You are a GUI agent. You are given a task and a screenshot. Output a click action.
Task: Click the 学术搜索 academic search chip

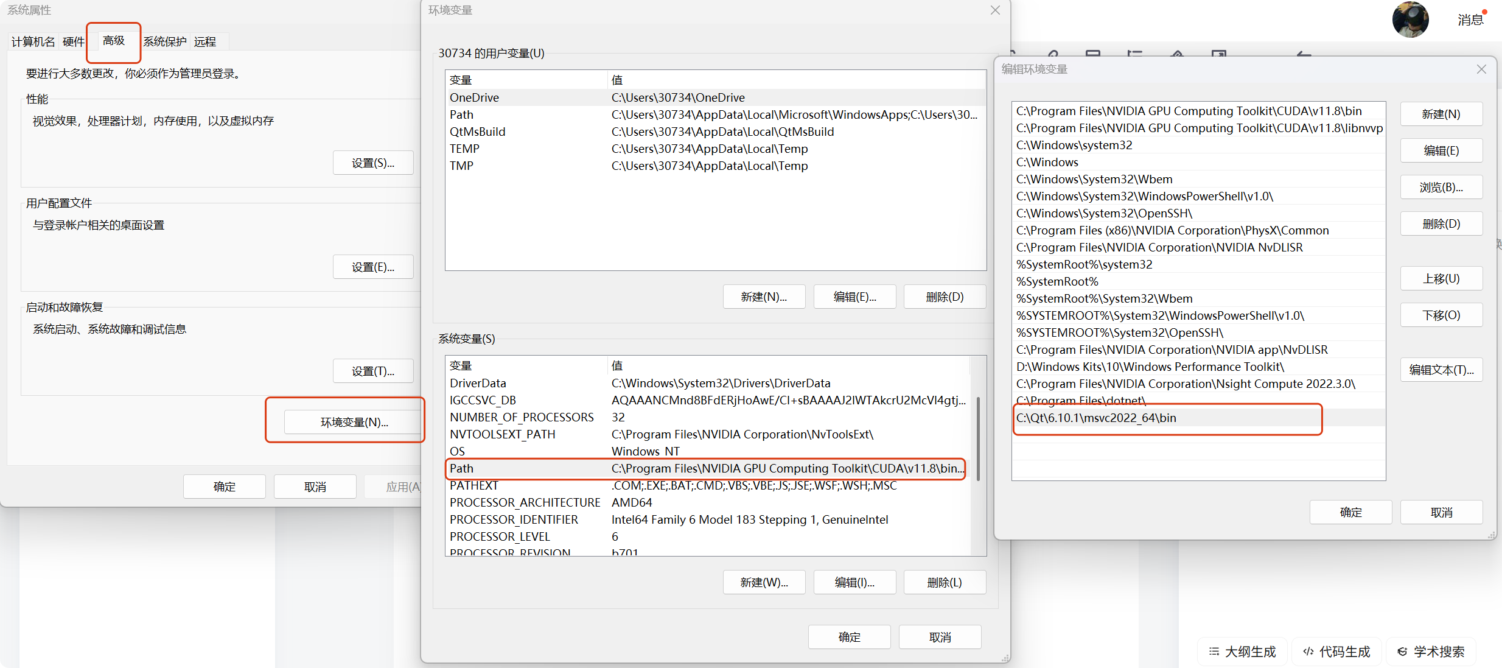pos(1431,652)
